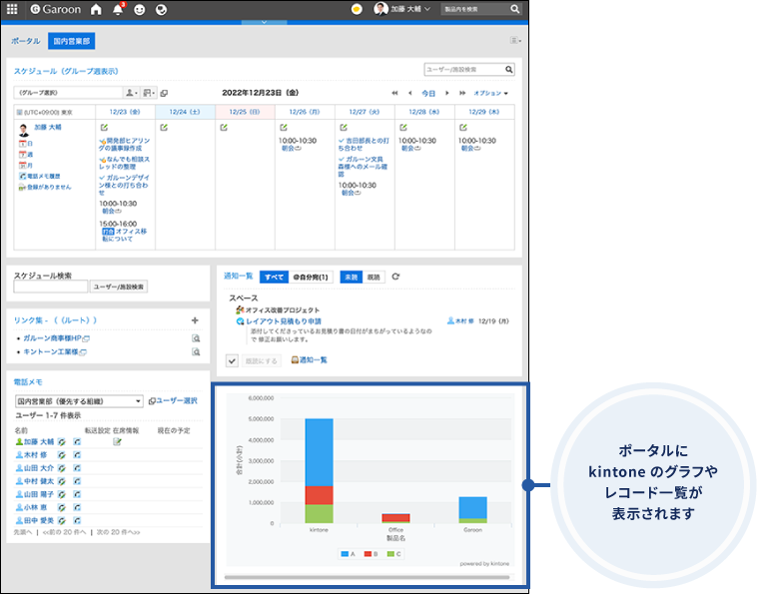
Task: Add an appointment on 12/24 (Sat)
Action: [x=164, y=128]
